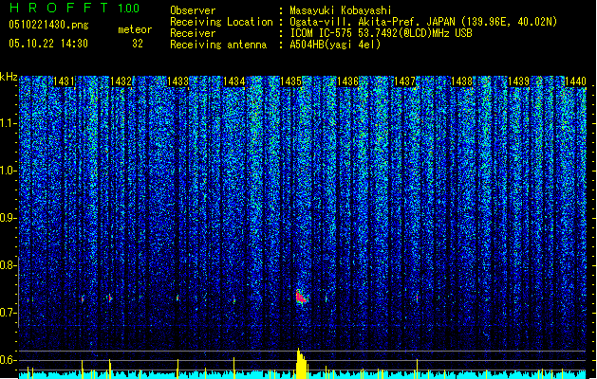The height and width of the screenshot is (379, 597).
Task: Click observer name Masayuki Kobayashi
Action: (x=341, y=10)
